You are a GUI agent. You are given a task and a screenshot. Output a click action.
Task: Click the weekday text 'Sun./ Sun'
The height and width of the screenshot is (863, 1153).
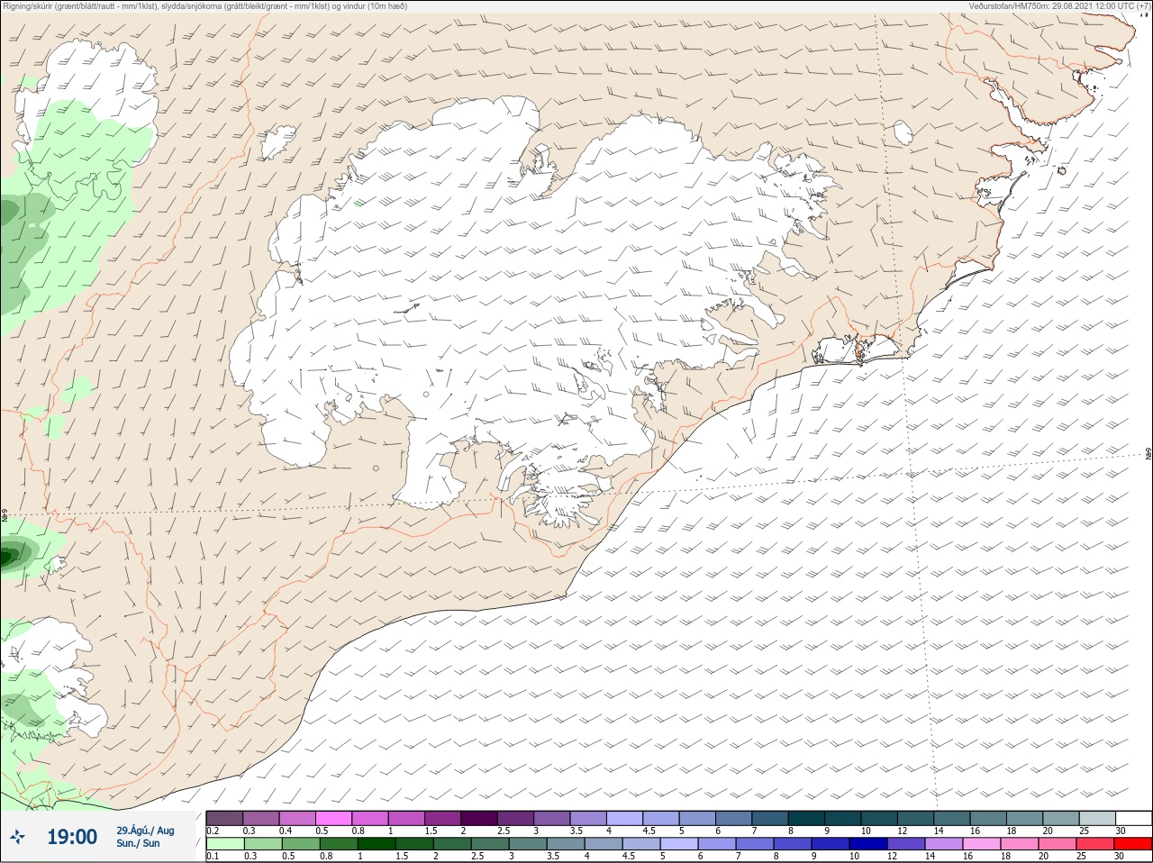pos(138,843)
